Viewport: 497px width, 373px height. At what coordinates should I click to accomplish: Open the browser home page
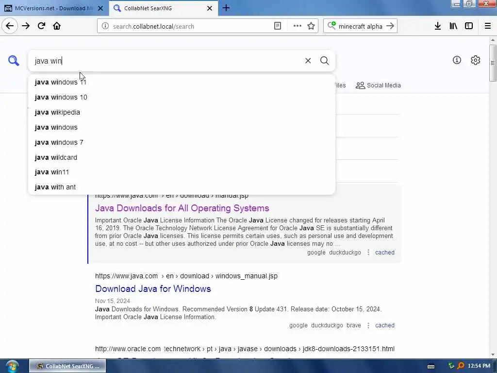pyautogui.click(x=57, y=26)
